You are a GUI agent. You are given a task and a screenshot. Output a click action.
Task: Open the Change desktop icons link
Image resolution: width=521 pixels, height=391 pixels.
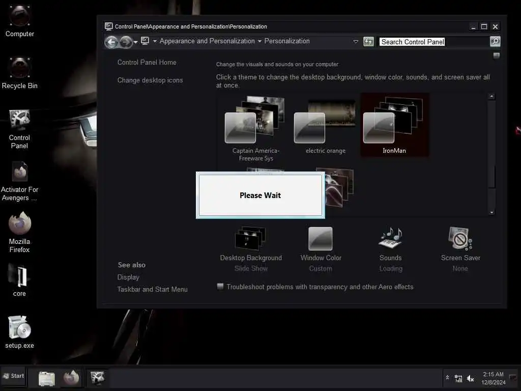[150, 80]
